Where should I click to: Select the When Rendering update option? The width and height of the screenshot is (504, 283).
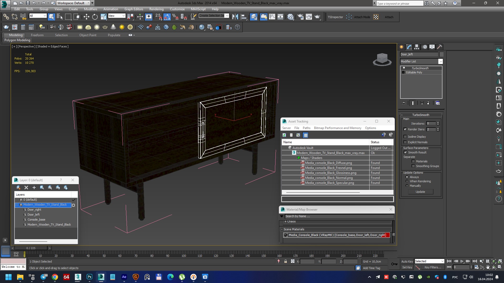(407, 181)
